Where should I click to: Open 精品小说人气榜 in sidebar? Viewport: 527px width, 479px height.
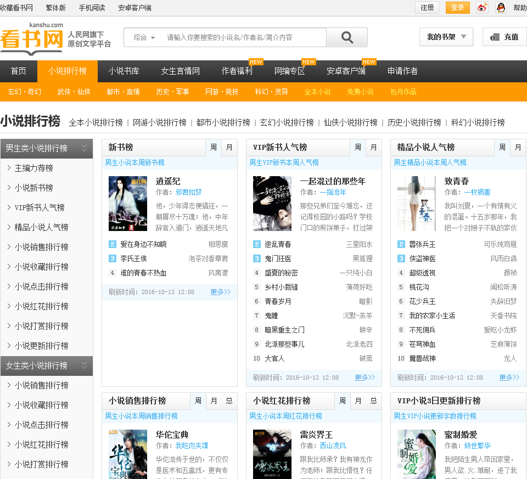pyautogui.click(x=41, y=227)
